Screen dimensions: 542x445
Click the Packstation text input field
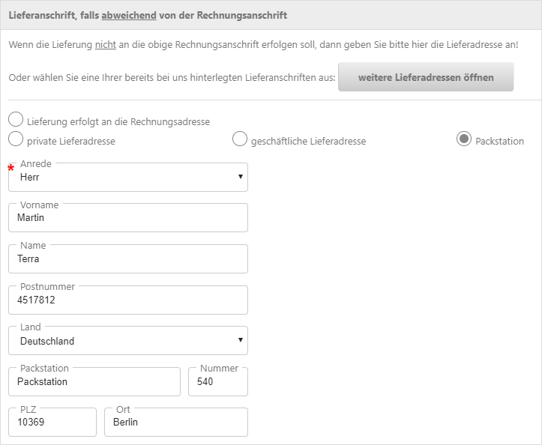click(x=94, y=382)
